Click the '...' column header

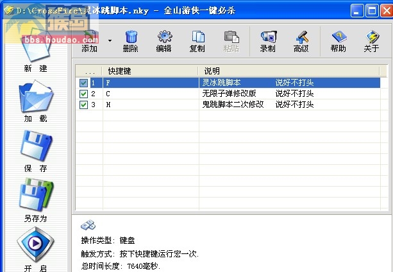click(89, 71)
